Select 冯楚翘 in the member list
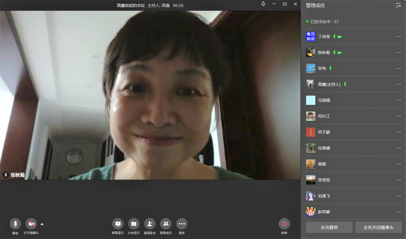This screenshot has height=239, width=406. pos(324,100)
